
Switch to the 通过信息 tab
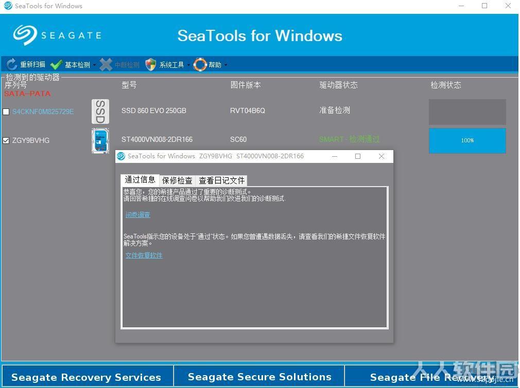click(140, 180)
